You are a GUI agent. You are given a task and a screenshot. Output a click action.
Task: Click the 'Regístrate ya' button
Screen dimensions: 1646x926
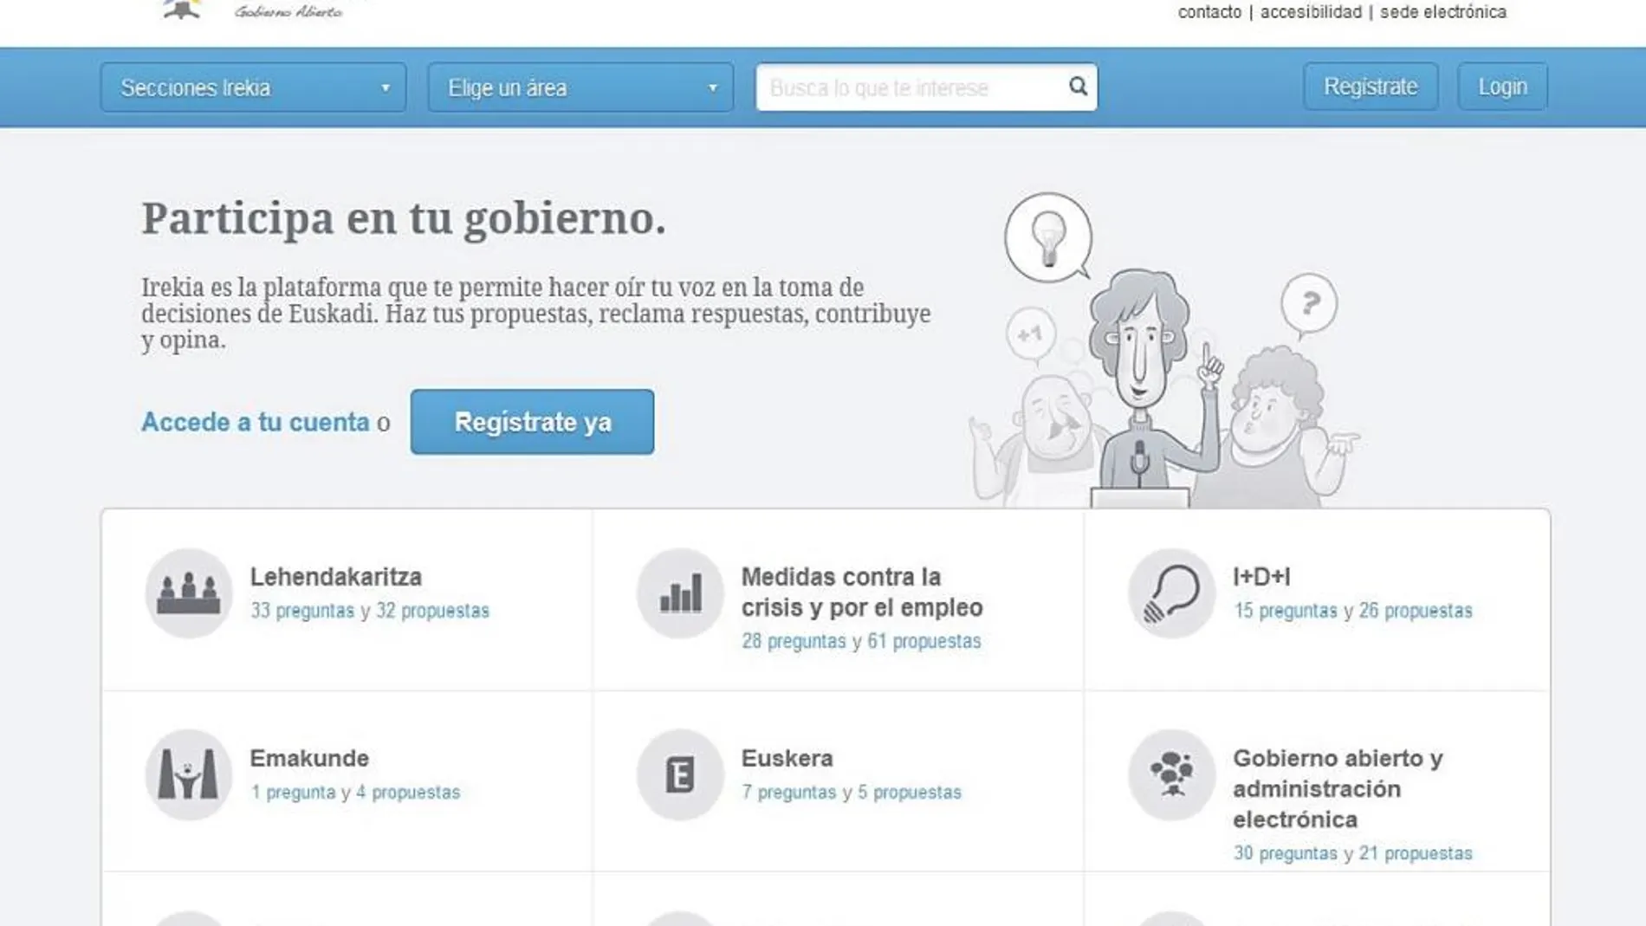(532, 422)
